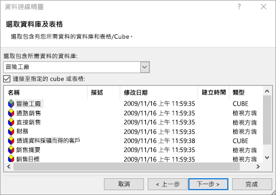Screen dimensions: 276x195
Task: Proceed with the 下一步 button
Action: click(x=208, y=184)
